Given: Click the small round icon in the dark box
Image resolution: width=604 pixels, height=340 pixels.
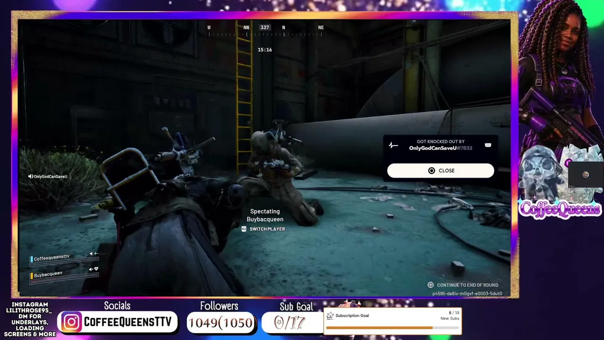Looking at the screenshot, I should [x=586, y=175].
